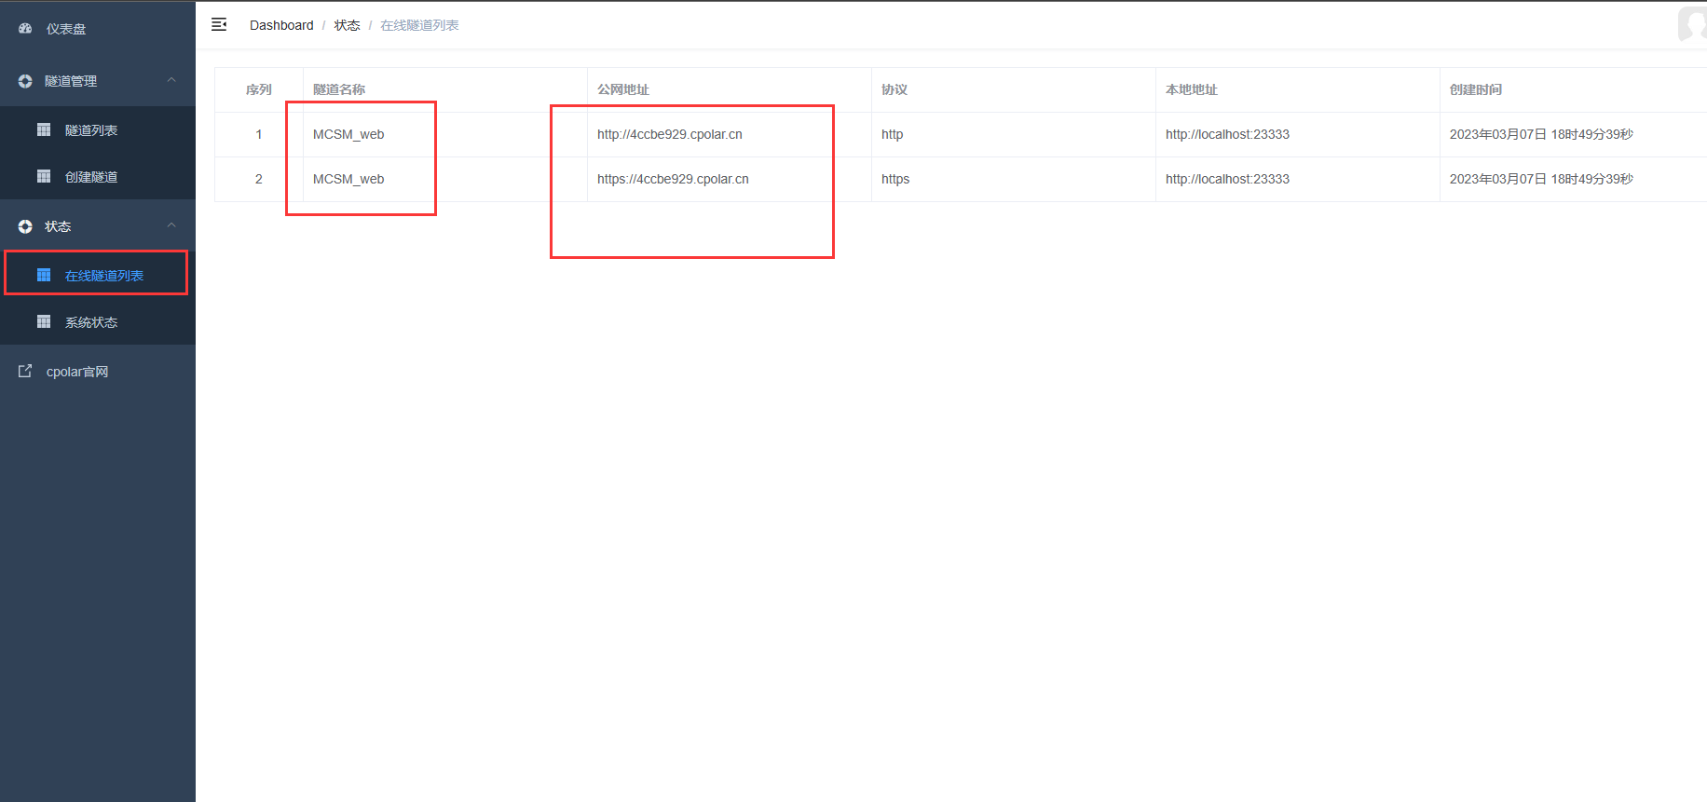
Task: Collapse the 状态 menu chevron
Action: 171,225
